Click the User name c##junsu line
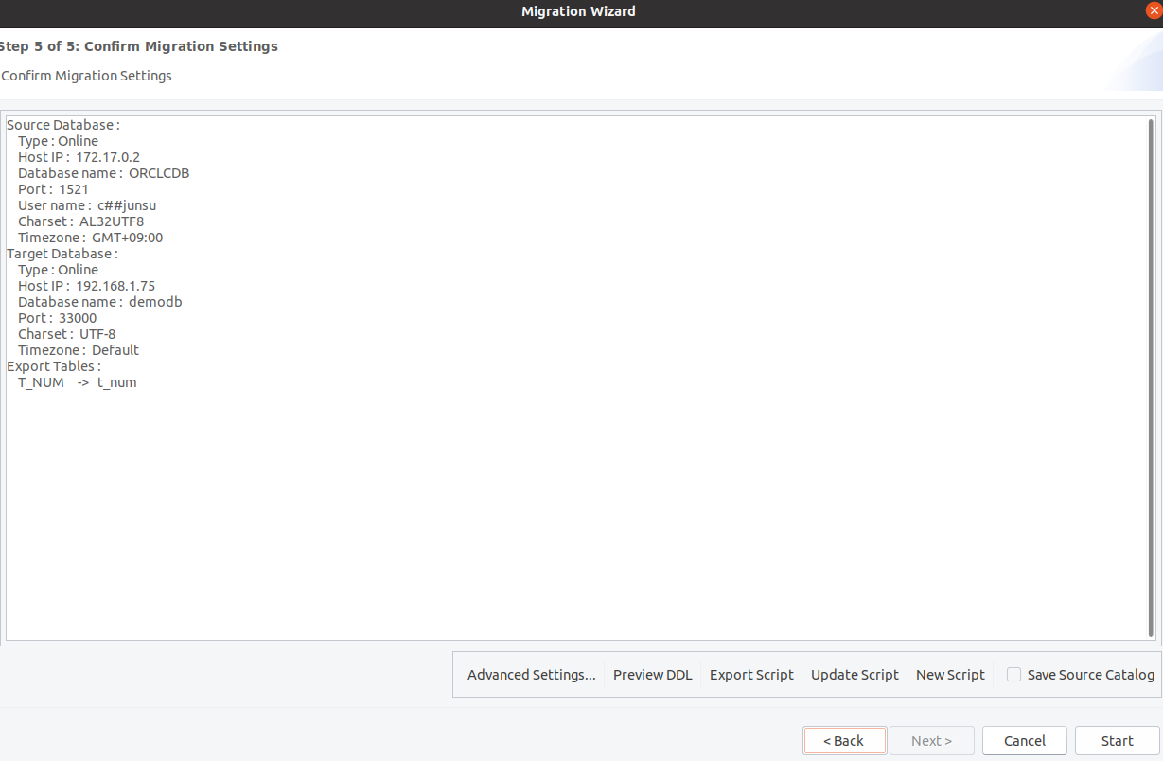Viewport: 1163px width, 761px height. (86, 205)
